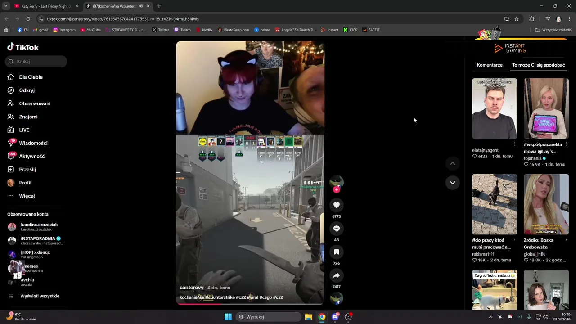Open the Netflix bookmark

click(204, 30)
